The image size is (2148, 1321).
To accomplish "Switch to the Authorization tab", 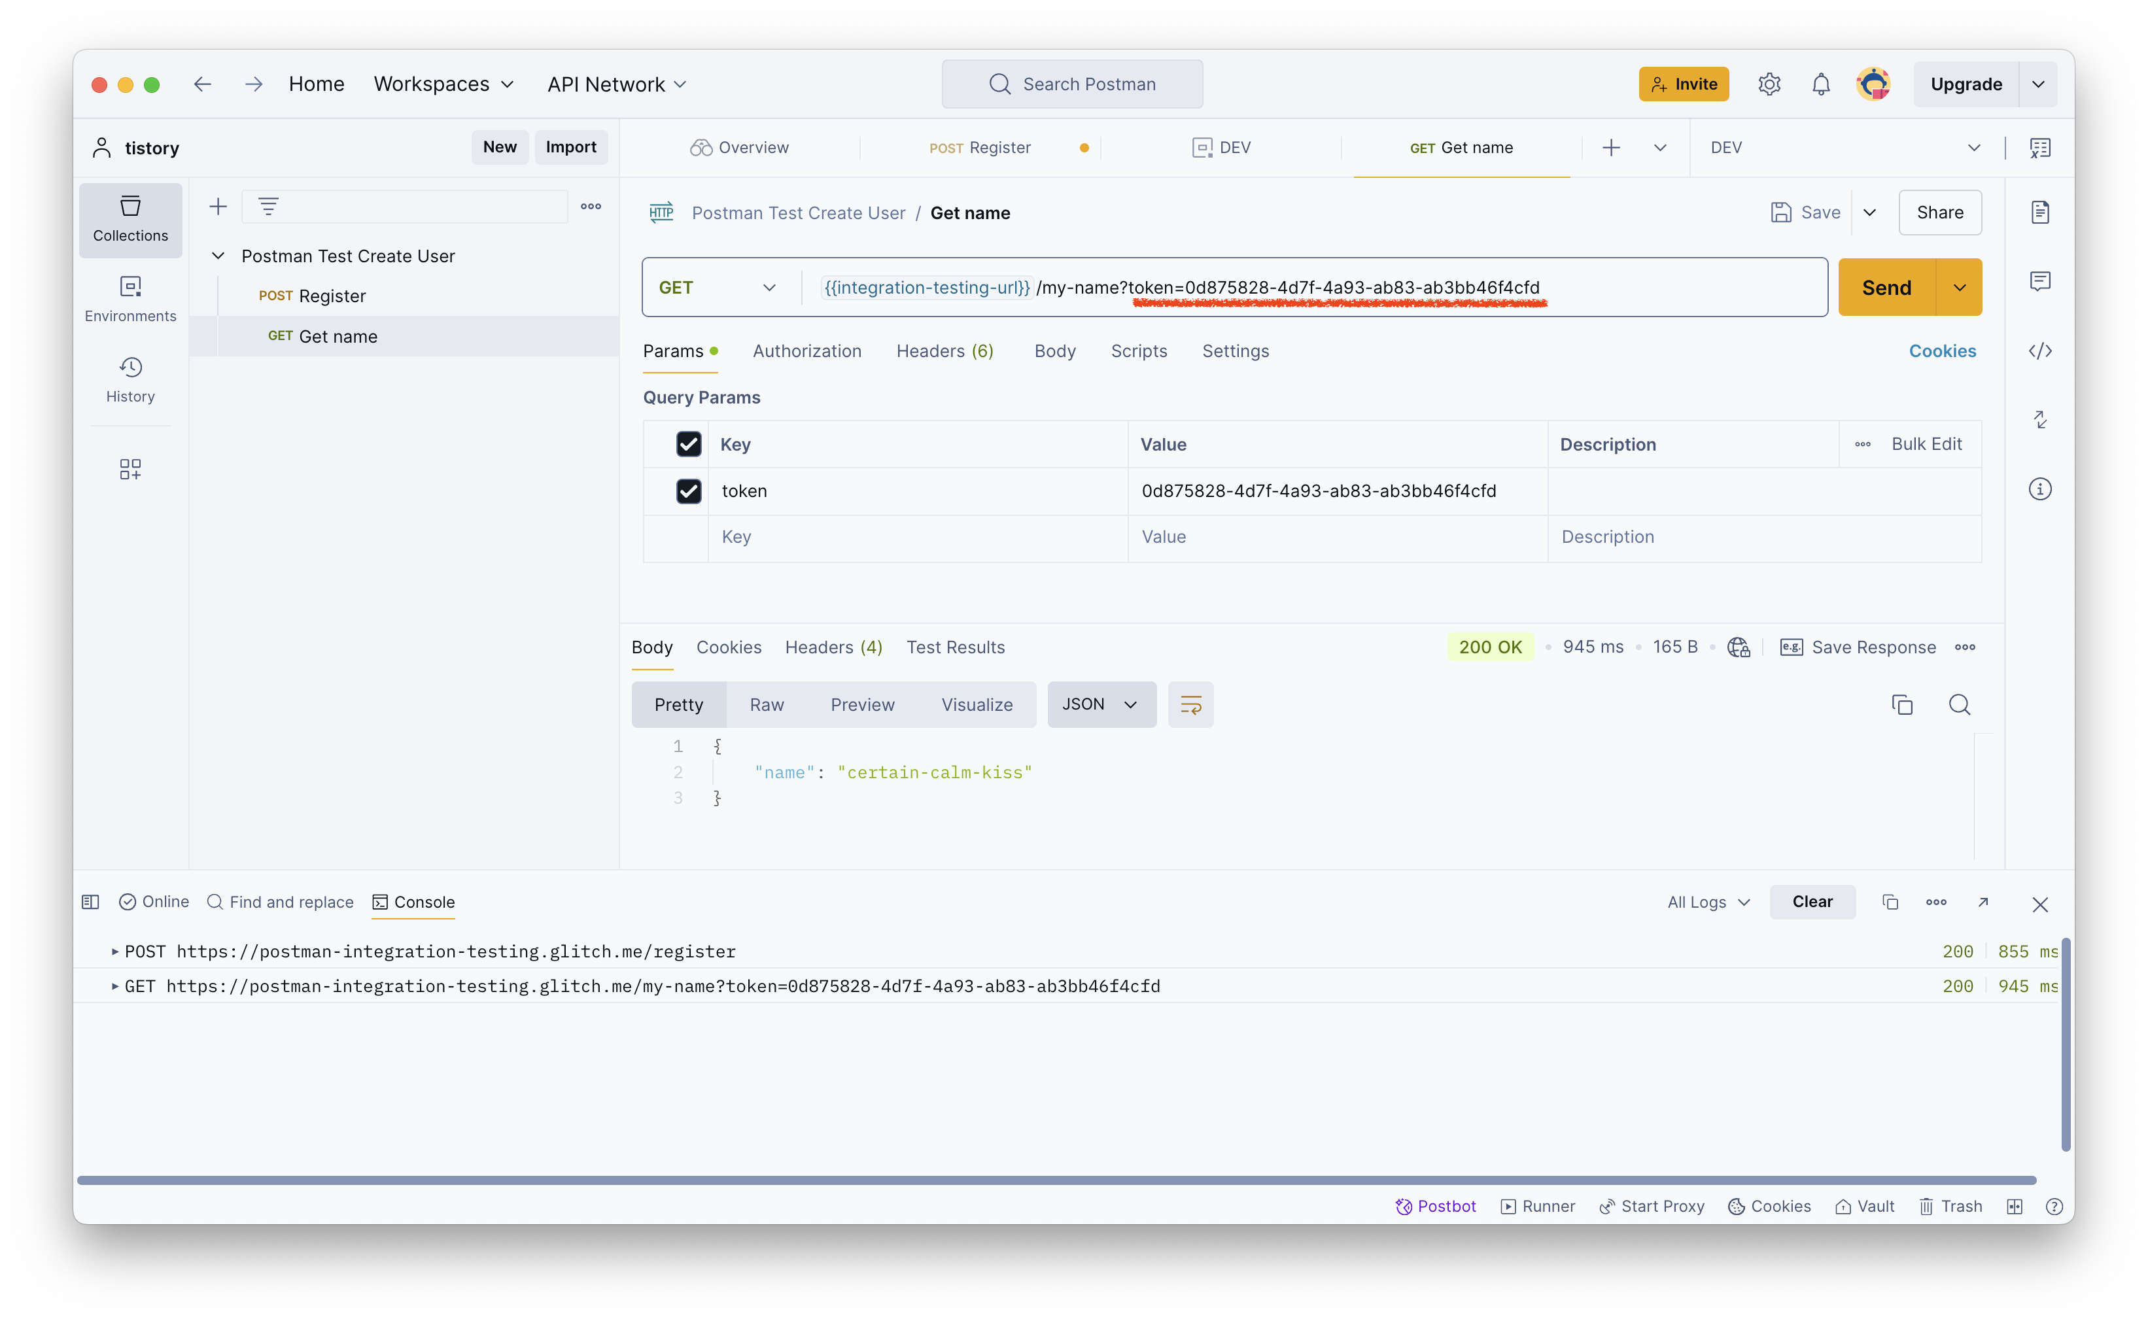I will pyautogui.click(x=806, y=351).
